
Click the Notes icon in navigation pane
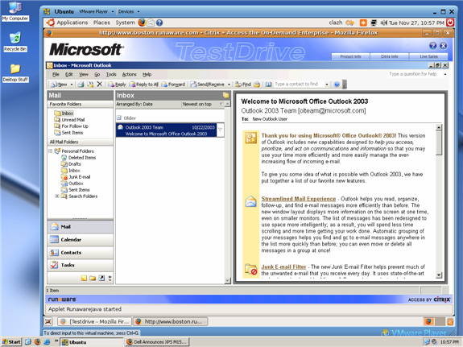(x=84, y=279)
